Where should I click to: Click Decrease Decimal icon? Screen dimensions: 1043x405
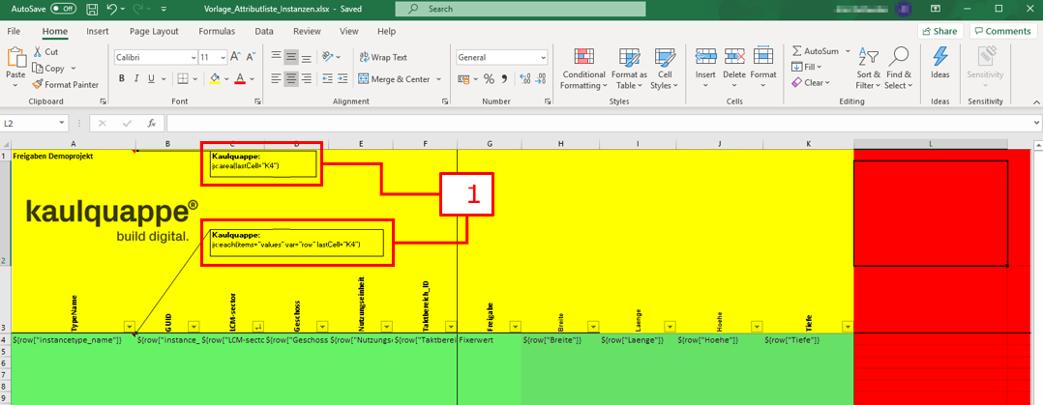(x=541, y=79)
